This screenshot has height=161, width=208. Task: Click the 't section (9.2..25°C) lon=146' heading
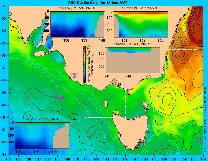pos(132,44)
